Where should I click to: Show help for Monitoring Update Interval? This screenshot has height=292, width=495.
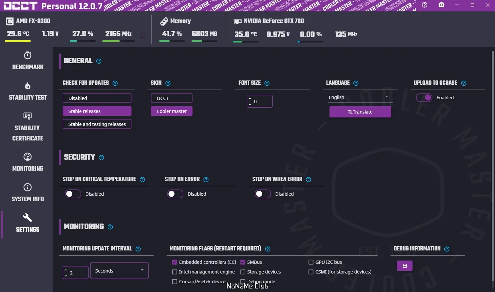[138, 249]
